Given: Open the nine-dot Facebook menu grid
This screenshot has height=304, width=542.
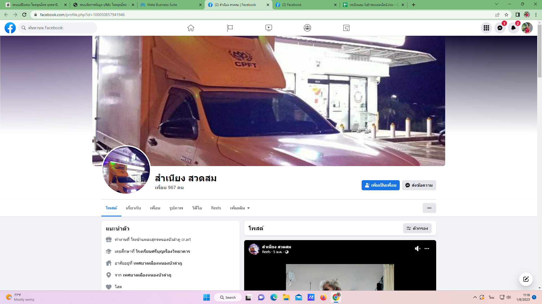Looking at the screenshot, I should point(486,28).
